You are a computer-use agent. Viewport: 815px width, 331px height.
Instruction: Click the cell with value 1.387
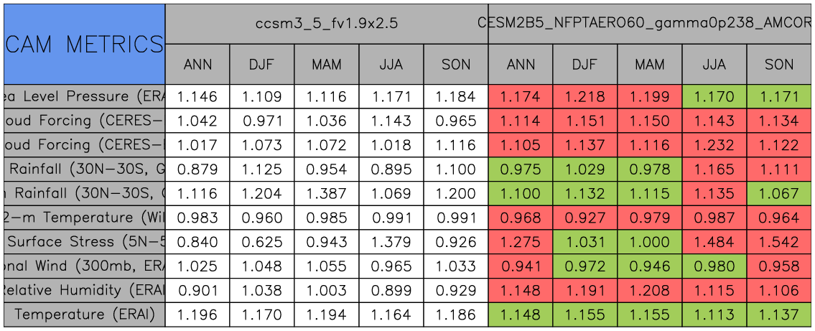click(x=327, y=194)
